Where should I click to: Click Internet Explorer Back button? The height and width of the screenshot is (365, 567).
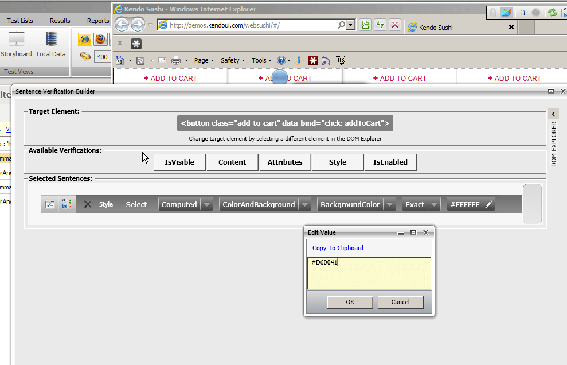click(122, 25)
